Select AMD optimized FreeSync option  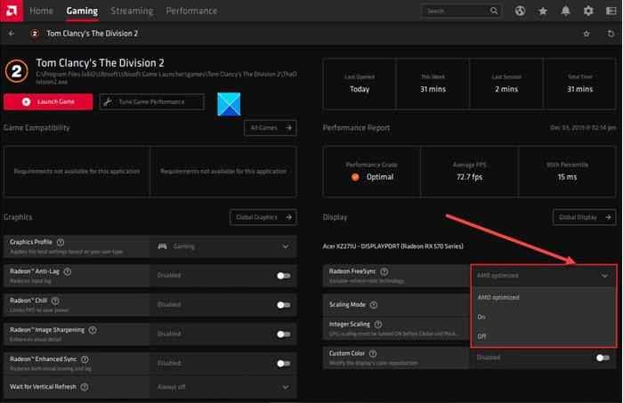click(x=543, y=297)
